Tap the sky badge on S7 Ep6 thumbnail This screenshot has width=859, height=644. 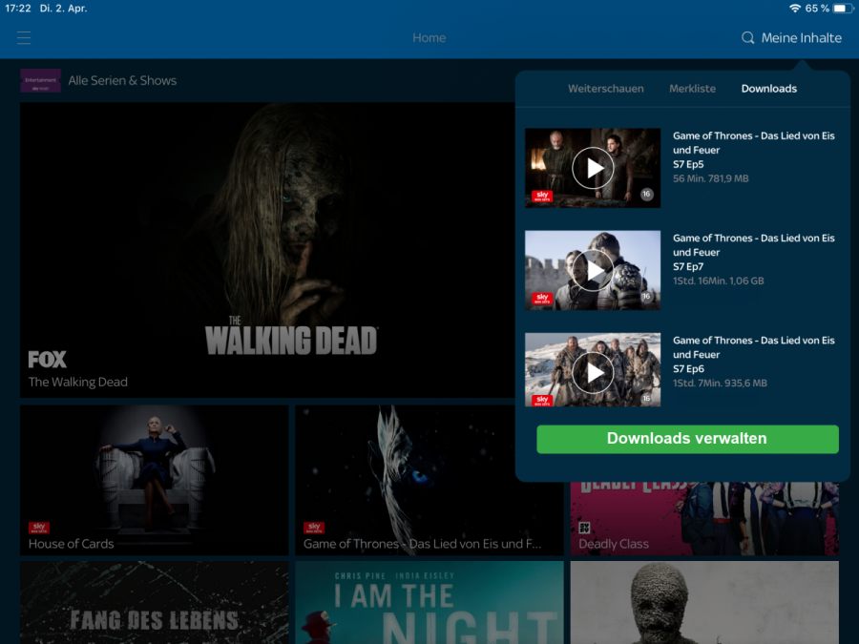click(542, 401)
